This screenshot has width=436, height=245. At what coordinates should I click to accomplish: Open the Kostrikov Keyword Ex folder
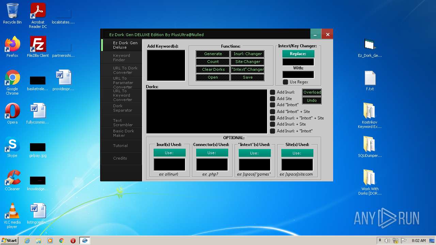370,116
